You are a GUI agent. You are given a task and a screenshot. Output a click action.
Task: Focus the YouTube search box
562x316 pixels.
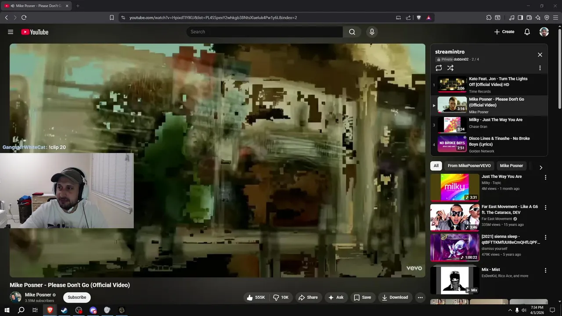pyautogui.click(x=265, y=32)
